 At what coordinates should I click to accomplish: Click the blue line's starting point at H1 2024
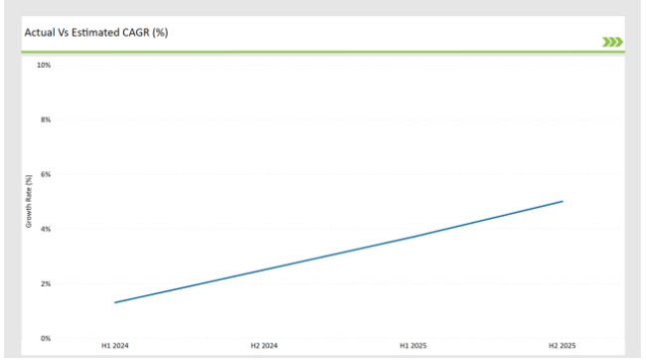(x=115, y=302)
